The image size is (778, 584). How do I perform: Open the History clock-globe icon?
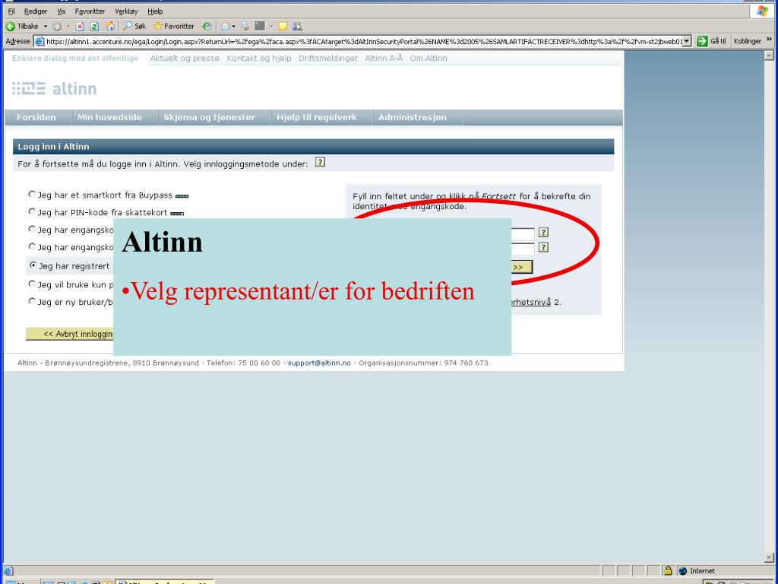point(207,27)
